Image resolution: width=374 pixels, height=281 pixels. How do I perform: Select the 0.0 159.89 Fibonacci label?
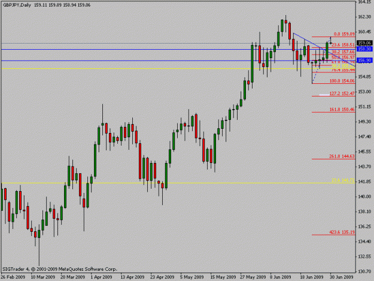tap(344, 34)
